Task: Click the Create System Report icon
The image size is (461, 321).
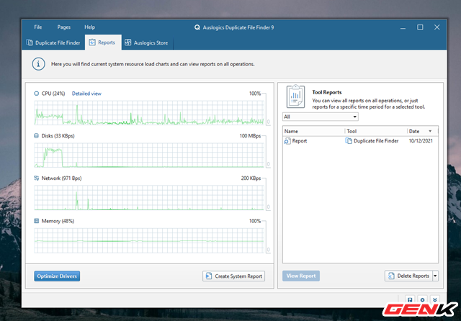Action: click(x=209, y=276)
